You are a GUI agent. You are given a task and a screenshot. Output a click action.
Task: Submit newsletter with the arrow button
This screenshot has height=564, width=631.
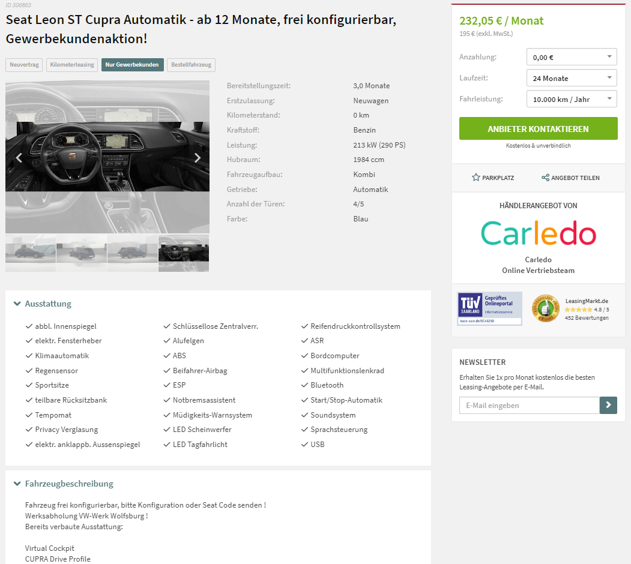(x=608, y=405)
